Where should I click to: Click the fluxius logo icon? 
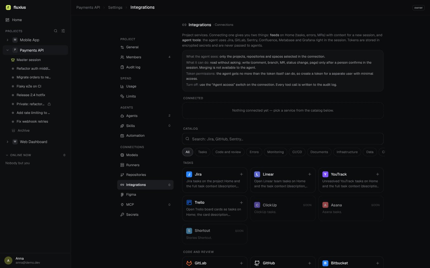(8, 7)
